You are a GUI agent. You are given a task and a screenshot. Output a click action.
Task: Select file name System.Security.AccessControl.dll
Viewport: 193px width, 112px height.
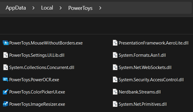pyautogui.click(x=151, y=80)
